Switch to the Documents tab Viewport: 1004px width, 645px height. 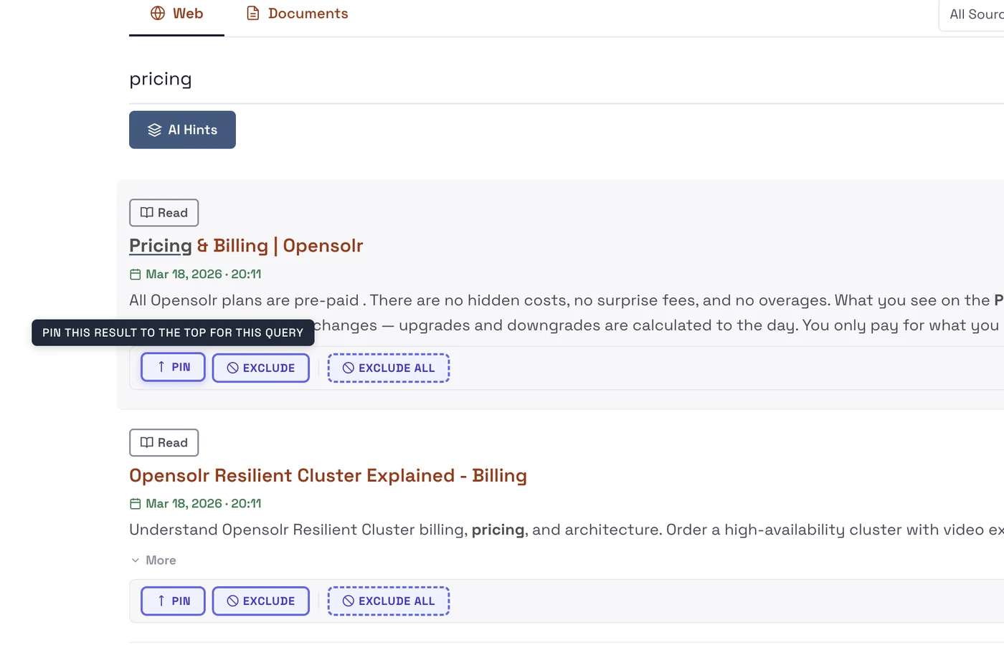(x=297, y=13)
